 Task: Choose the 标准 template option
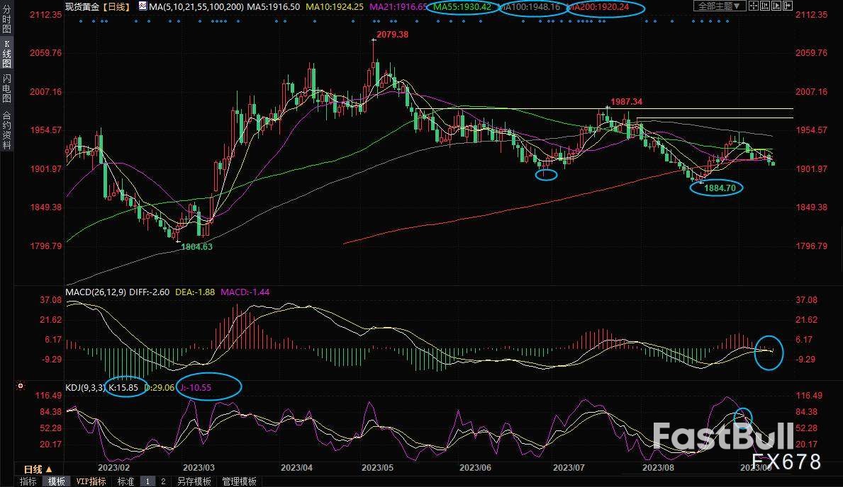(x=125, y=481)
